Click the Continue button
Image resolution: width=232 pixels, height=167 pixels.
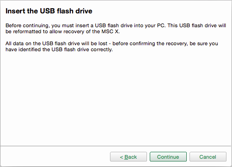(x=168, y=157)
